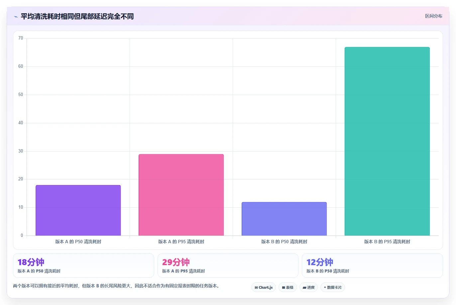Click the y-axis value 50
Screen dimensions: 456x305
coord(21,95)
